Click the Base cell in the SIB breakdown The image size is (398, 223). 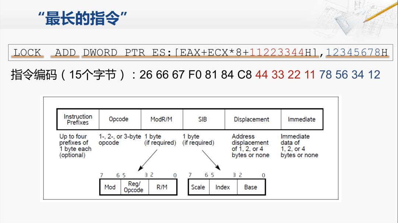pyautogui.click(x=251, y=187)
